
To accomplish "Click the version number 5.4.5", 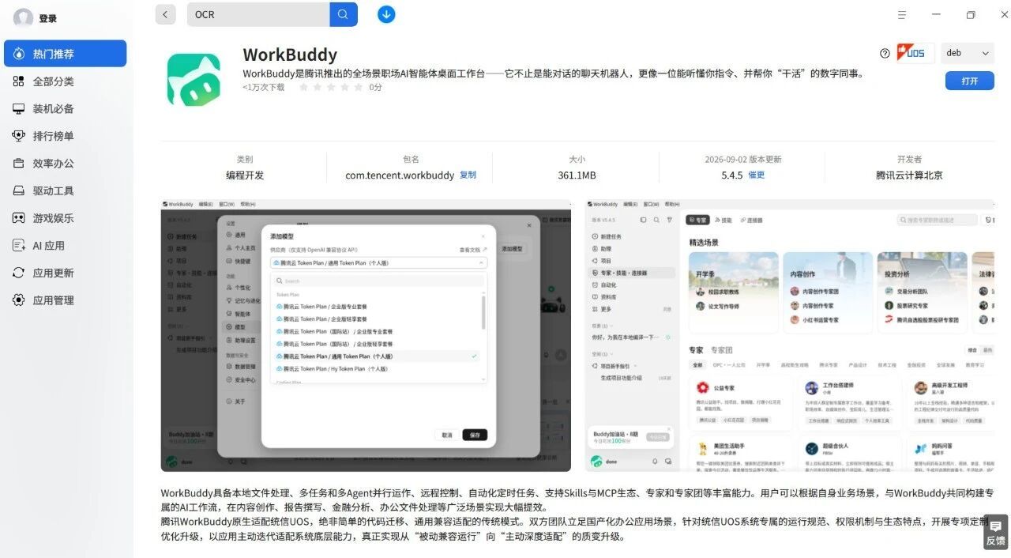I will coord(732,175).
